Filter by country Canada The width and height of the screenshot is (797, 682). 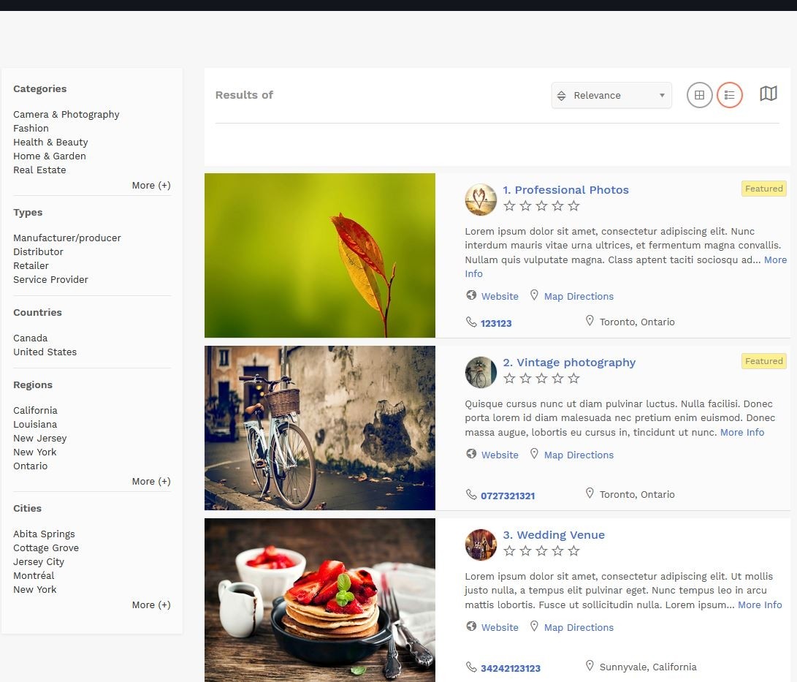coord(31,338)
